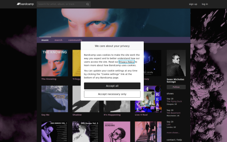Click Sean Nicholas Savage artist photo
The image size is (227, 142).
click(176, 63)
